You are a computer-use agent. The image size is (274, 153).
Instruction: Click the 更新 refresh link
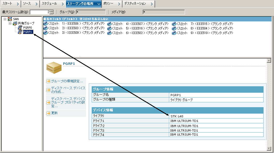(54, 113)
